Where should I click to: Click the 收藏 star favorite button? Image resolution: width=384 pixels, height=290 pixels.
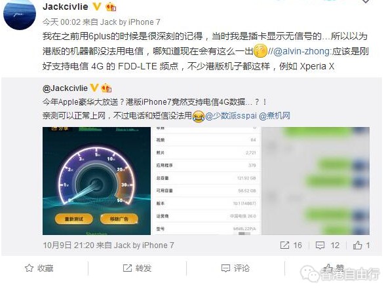(x=39, y=268)
